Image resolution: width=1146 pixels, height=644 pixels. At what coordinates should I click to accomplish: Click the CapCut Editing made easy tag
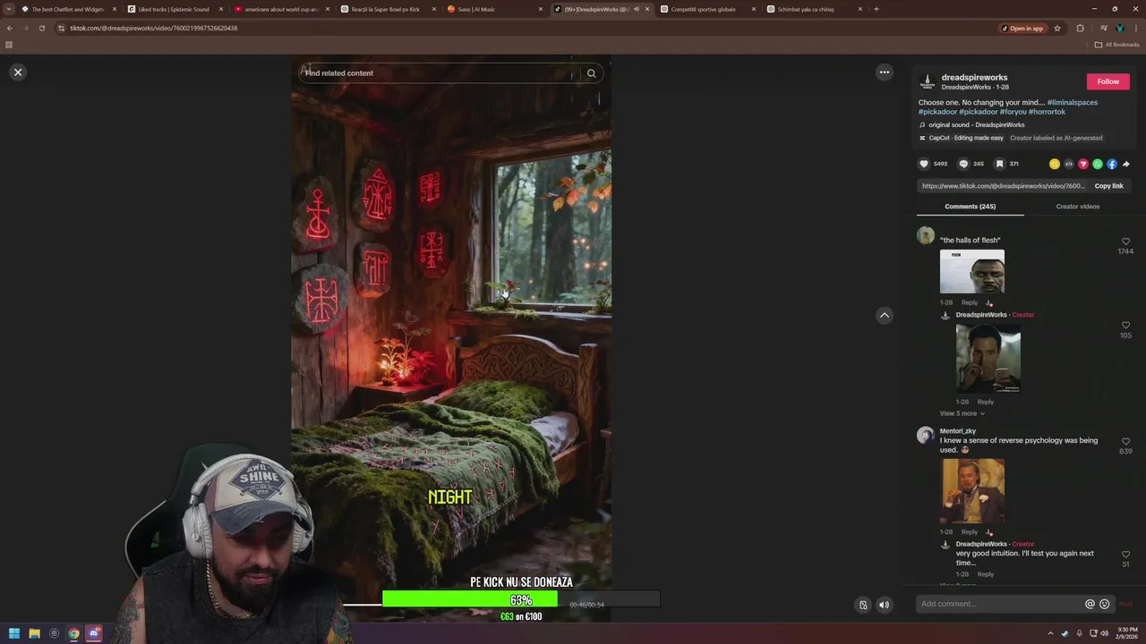point(962,138)
